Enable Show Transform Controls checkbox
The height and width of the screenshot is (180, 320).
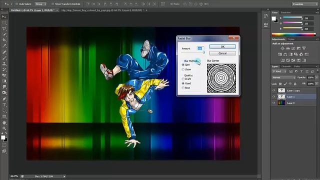pos(52,4)
